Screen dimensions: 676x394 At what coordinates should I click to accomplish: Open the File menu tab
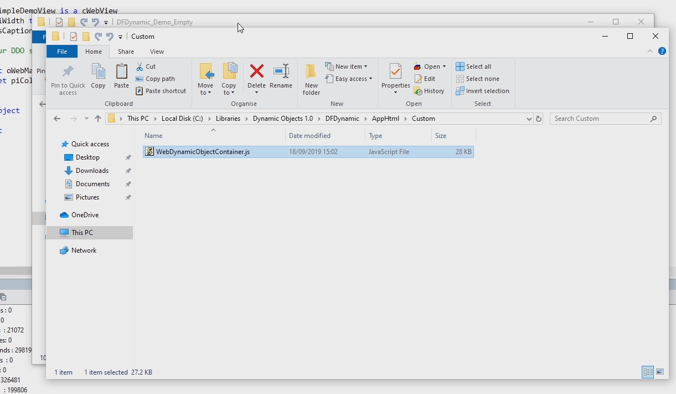tap(62, 52)
